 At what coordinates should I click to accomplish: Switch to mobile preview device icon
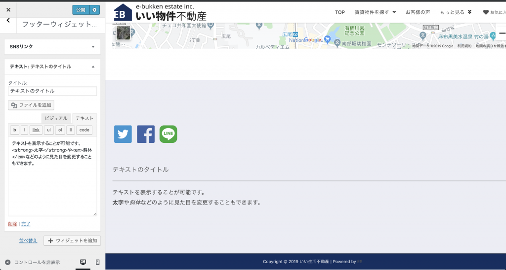tap(97, 262)
